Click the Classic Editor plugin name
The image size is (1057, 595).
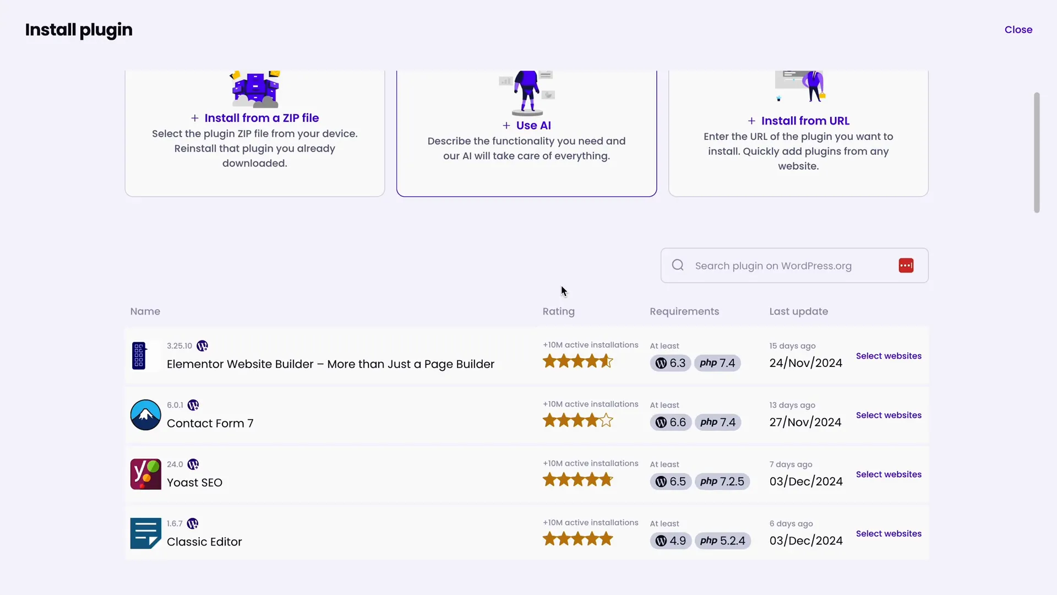tap(204, 542)
